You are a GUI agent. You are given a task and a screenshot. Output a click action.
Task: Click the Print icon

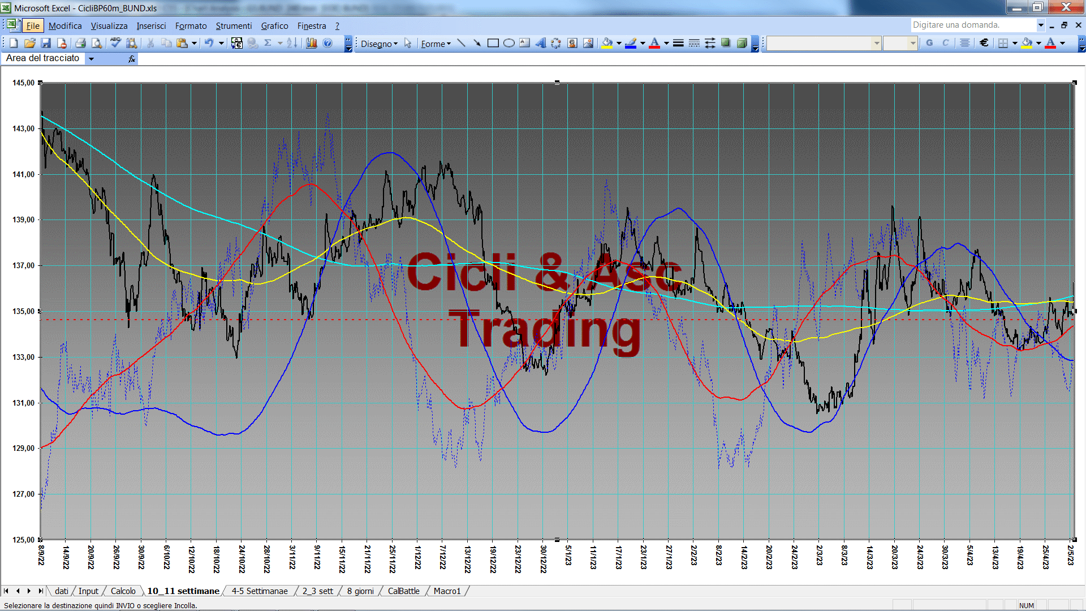pos(81,43)
